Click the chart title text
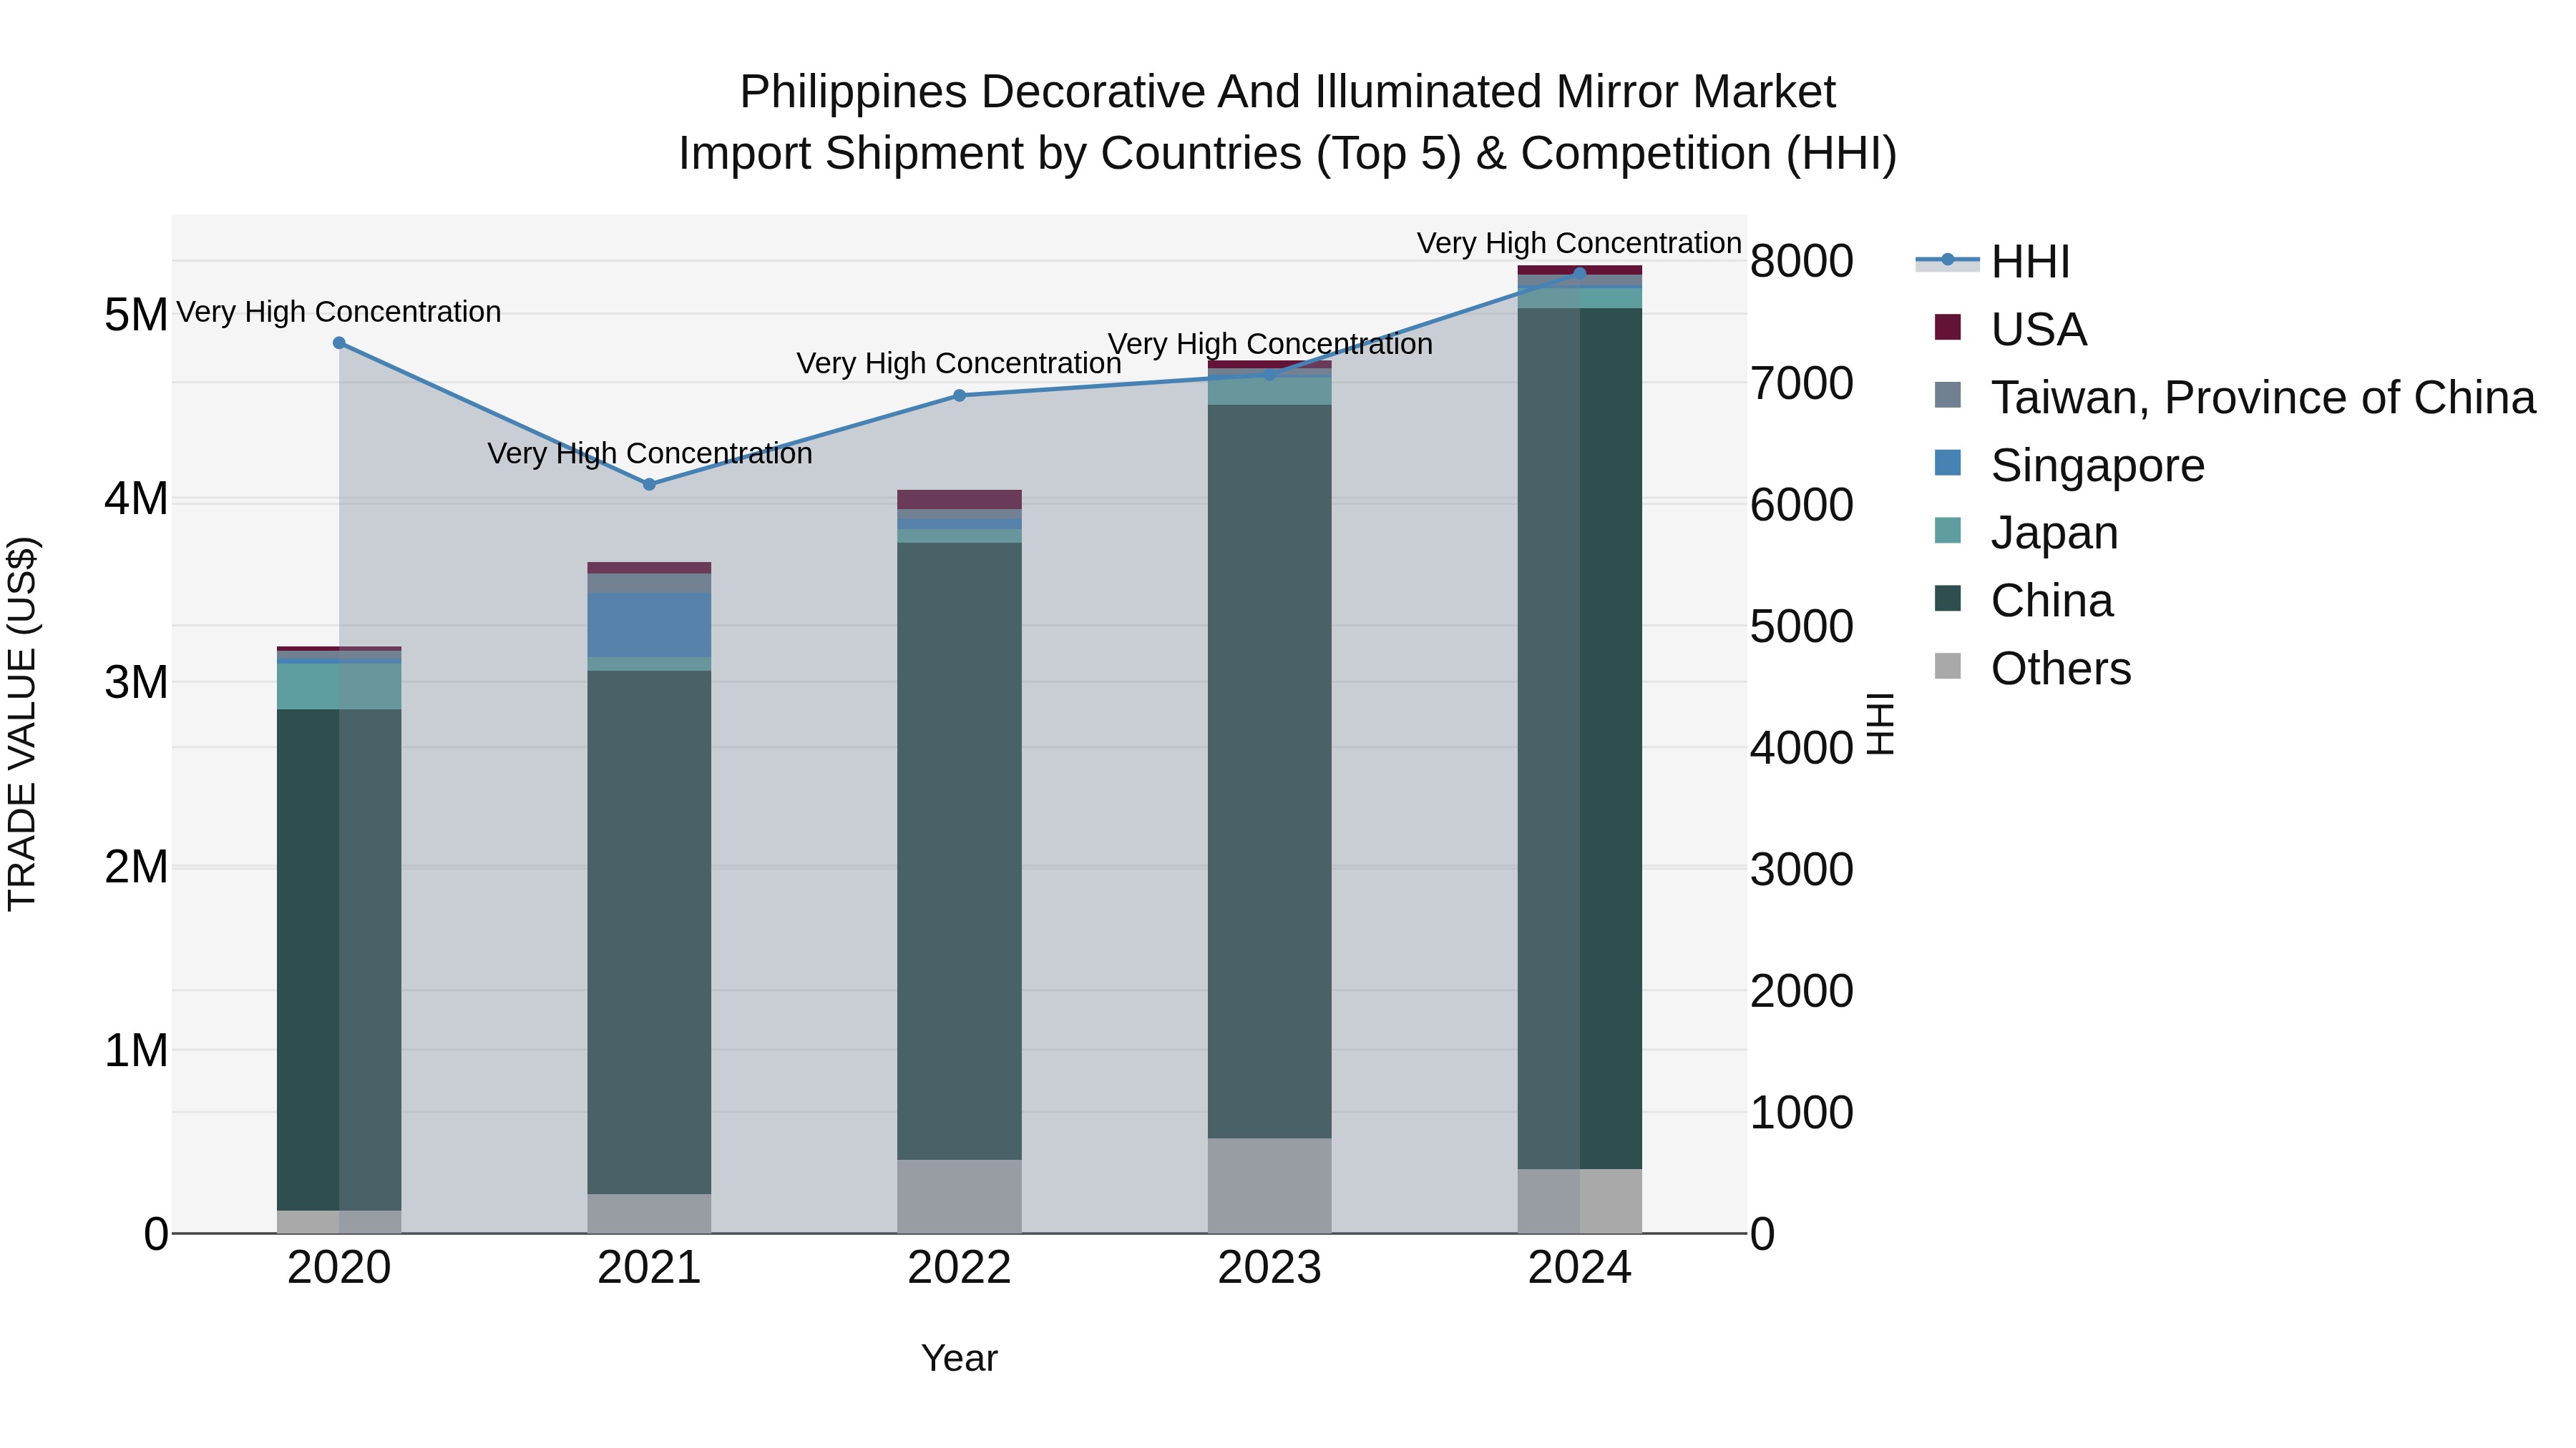Image resolution: width=2576 pixels, height=1448 pixels. pos(1288,123)
